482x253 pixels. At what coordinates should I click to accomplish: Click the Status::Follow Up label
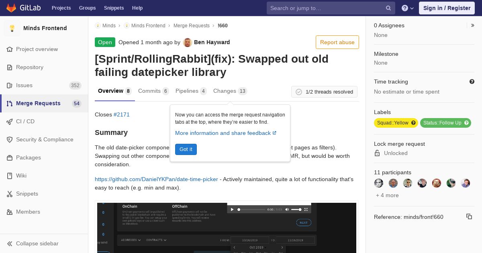pos(445,123)
